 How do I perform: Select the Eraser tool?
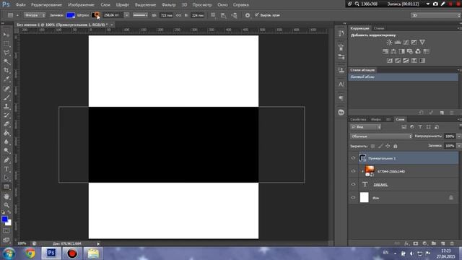(6, 124)
